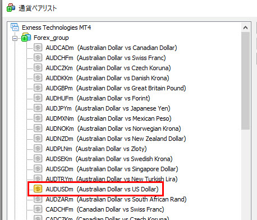Click the Exness Technologies MT4 server icon
This screenshot has height=220, width=257.
15,27
